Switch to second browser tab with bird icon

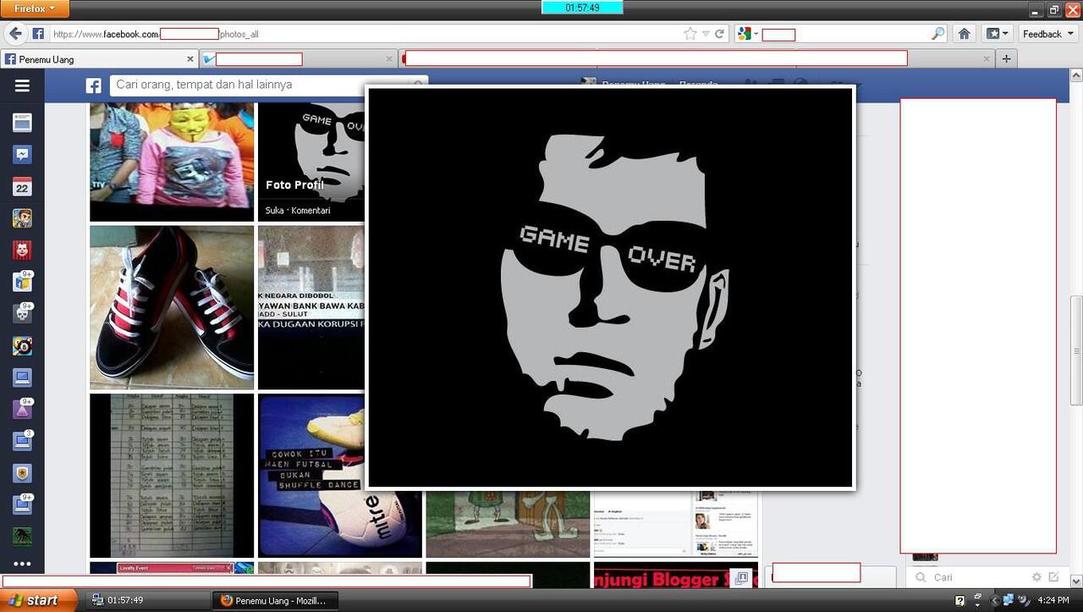(298, 59)
